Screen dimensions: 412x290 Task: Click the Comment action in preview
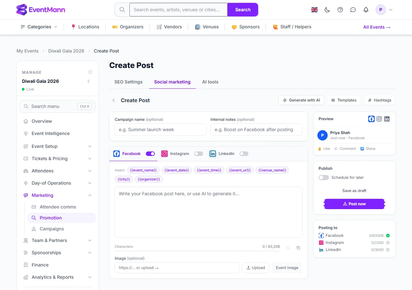click(345, 149)
